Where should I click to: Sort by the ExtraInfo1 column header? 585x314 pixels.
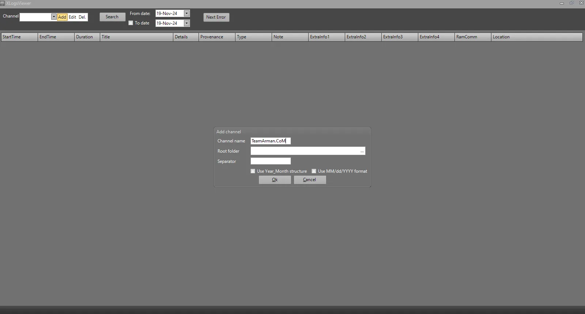327,37
